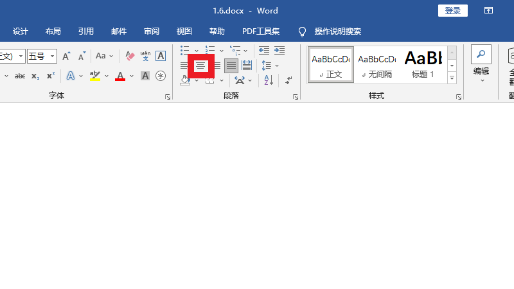Toggle subscript formatting

click(x=35, y=76)
